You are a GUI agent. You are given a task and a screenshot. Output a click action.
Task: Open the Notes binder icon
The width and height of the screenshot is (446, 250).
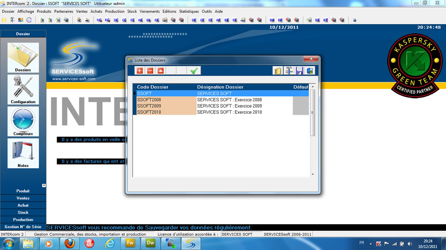click(x=23, y=153)
